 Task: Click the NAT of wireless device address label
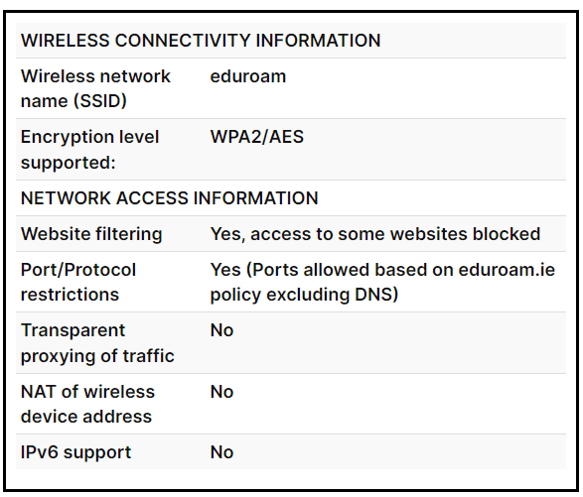[x=87, y=404]
